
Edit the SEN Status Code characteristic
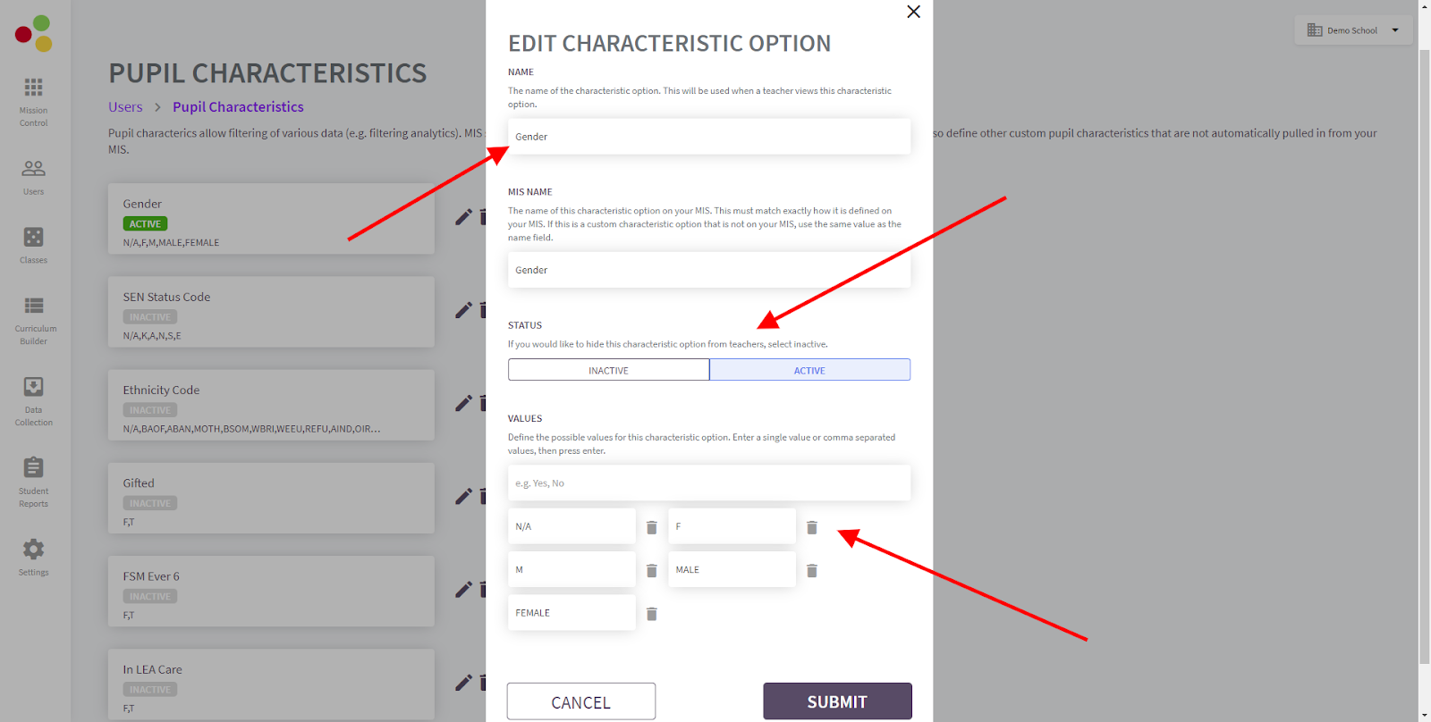coord(463,310)
